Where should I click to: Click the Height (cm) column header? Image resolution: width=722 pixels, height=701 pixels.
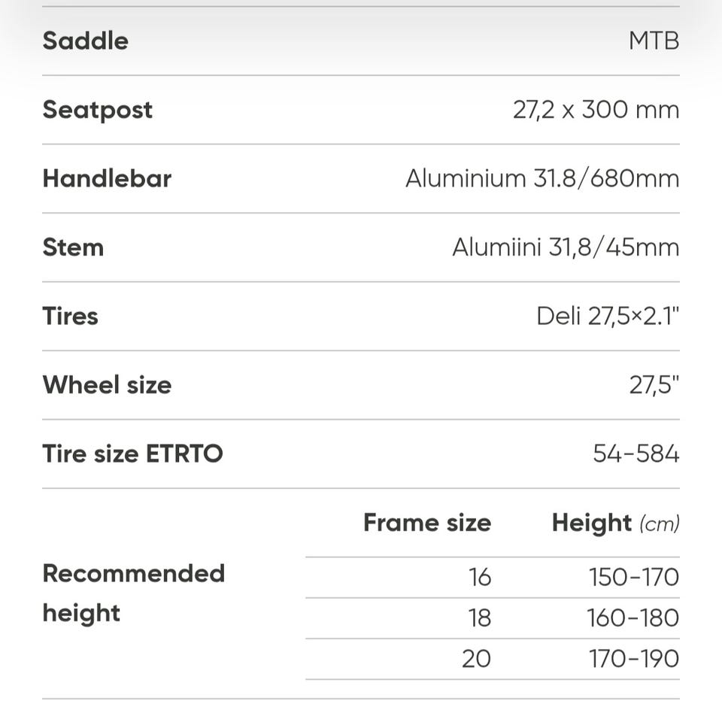(614, 523)
